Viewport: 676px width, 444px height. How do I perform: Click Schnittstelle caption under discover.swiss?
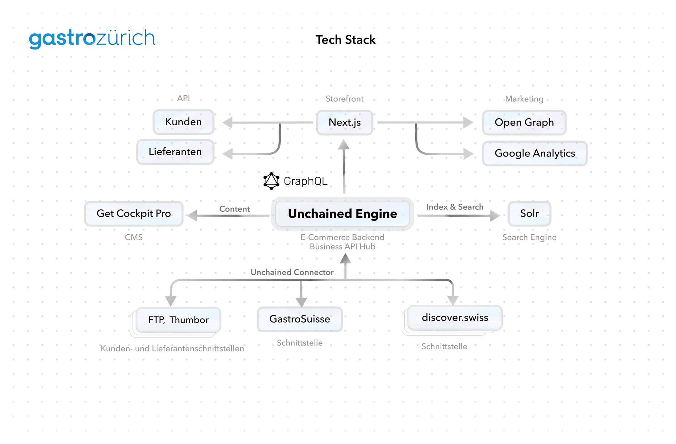(444, 346)
